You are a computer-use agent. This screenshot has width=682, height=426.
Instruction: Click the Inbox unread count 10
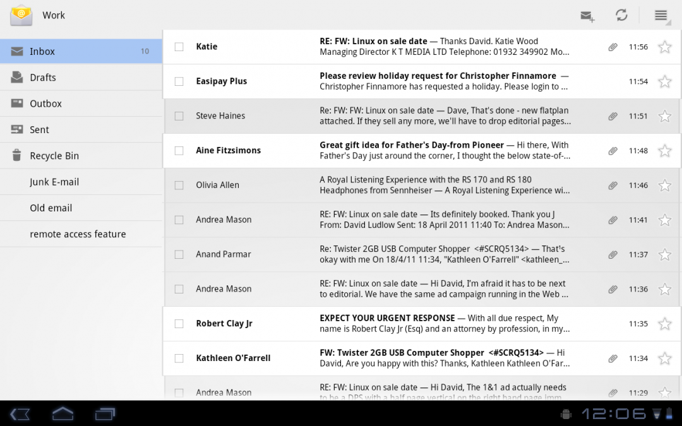[145, 51]
